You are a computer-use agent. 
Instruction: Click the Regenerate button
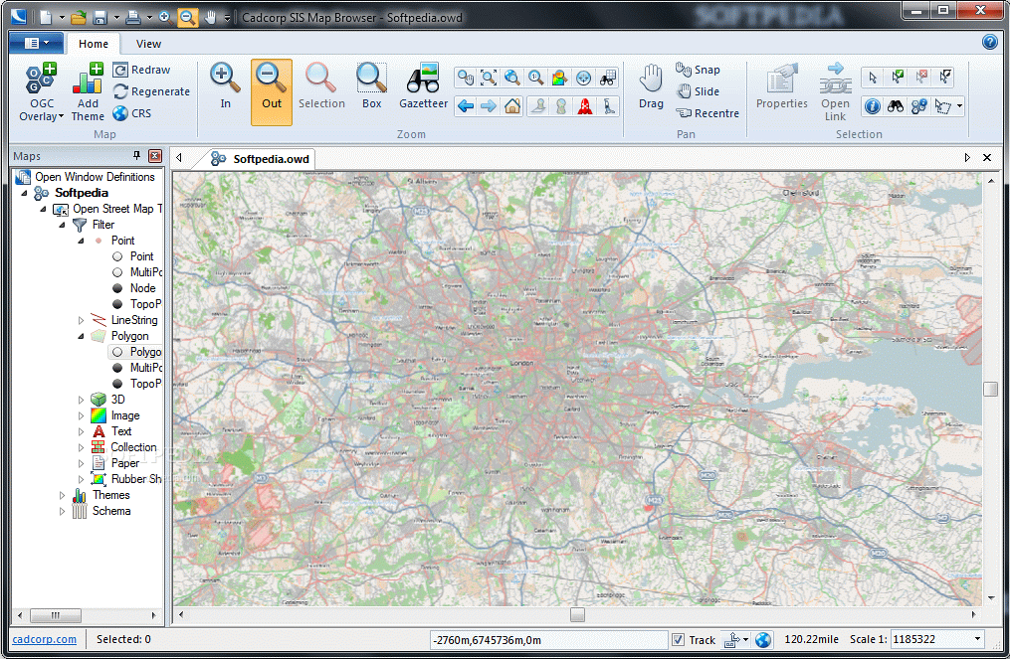coord(151,91)
